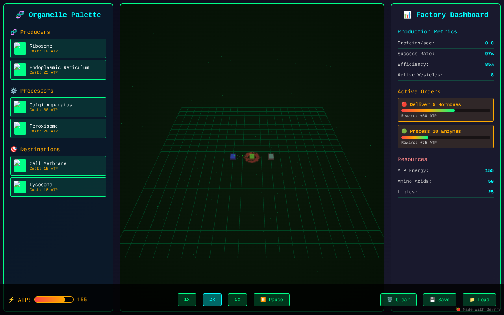Toggle simulation Pause
This screenshot has height=315, width=504.
tap(271, 300)
